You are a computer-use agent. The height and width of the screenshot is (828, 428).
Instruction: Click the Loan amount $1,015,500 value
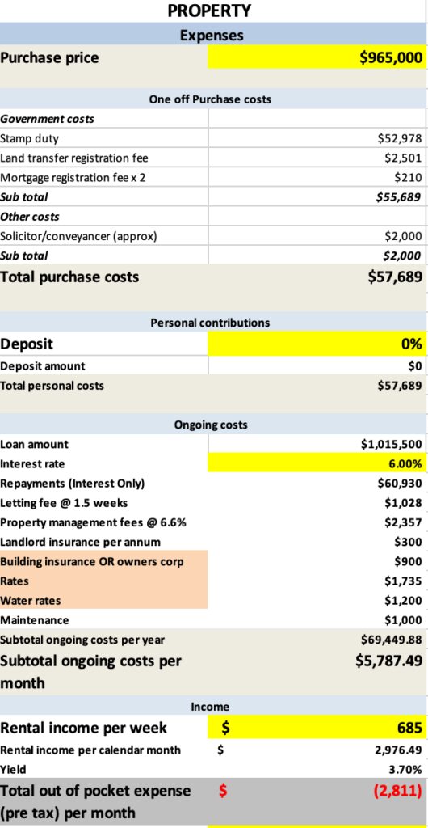[317, 444]
